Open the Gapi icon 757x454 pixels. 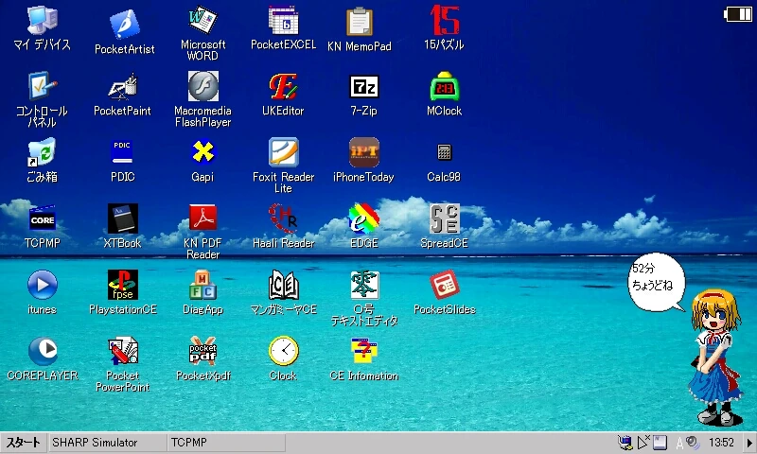(x=203, y=152)
